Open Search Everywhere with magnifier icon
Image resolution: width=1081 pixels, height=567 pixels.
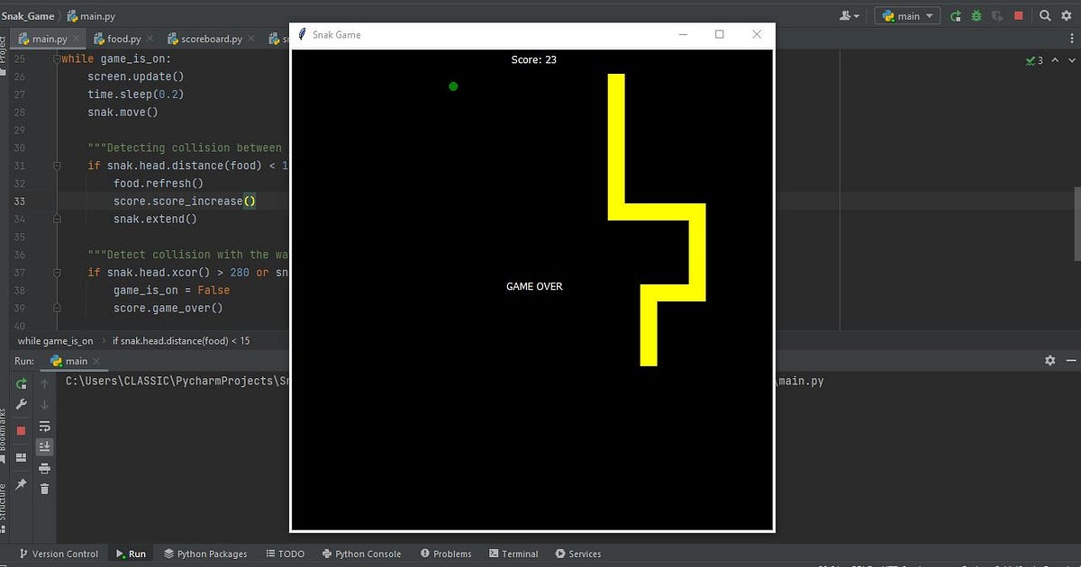point(1045,16)
